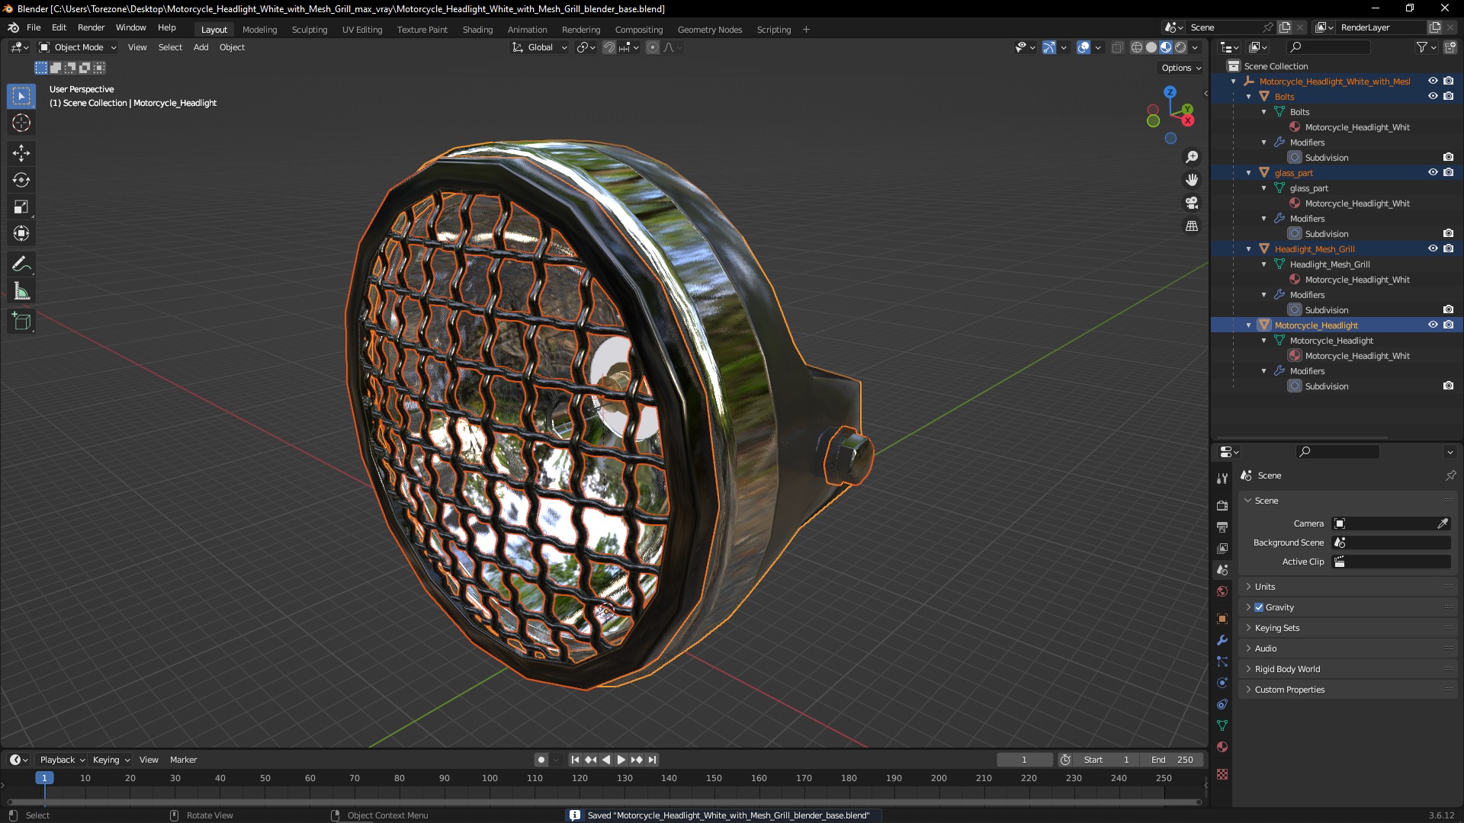Open the View Layer properties tab
The width and height of the screenshot is (1464, 823).
pyautogui.click(x=1222, y=548)
